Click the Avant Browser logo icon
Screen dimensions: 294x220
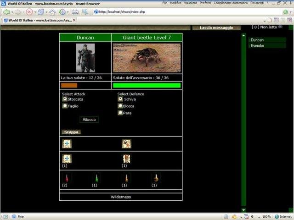tap(4, 4)
